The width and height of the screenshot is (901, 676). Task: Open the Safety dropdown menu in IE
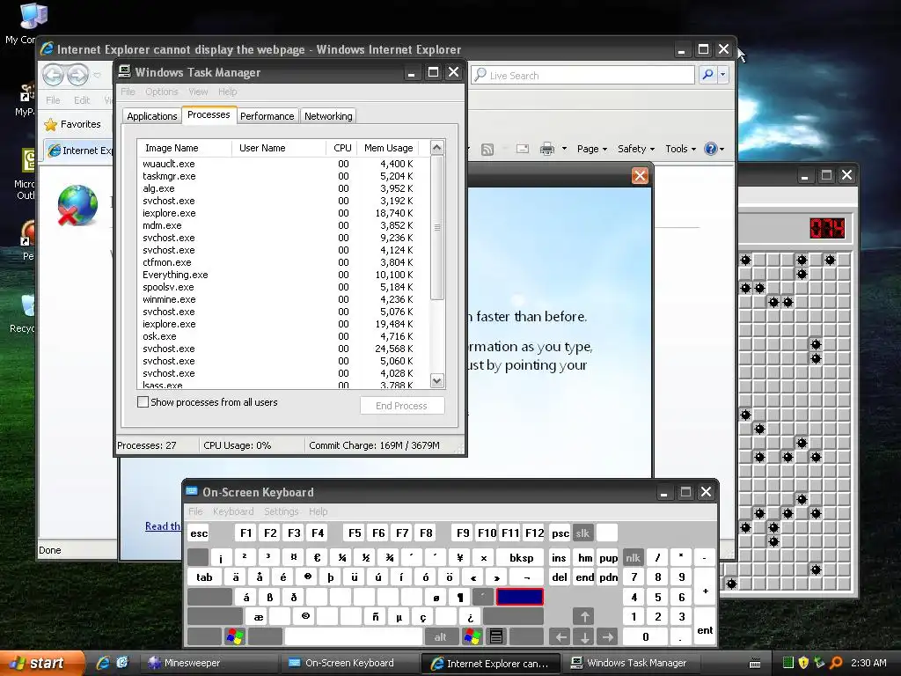click(635, 149)
